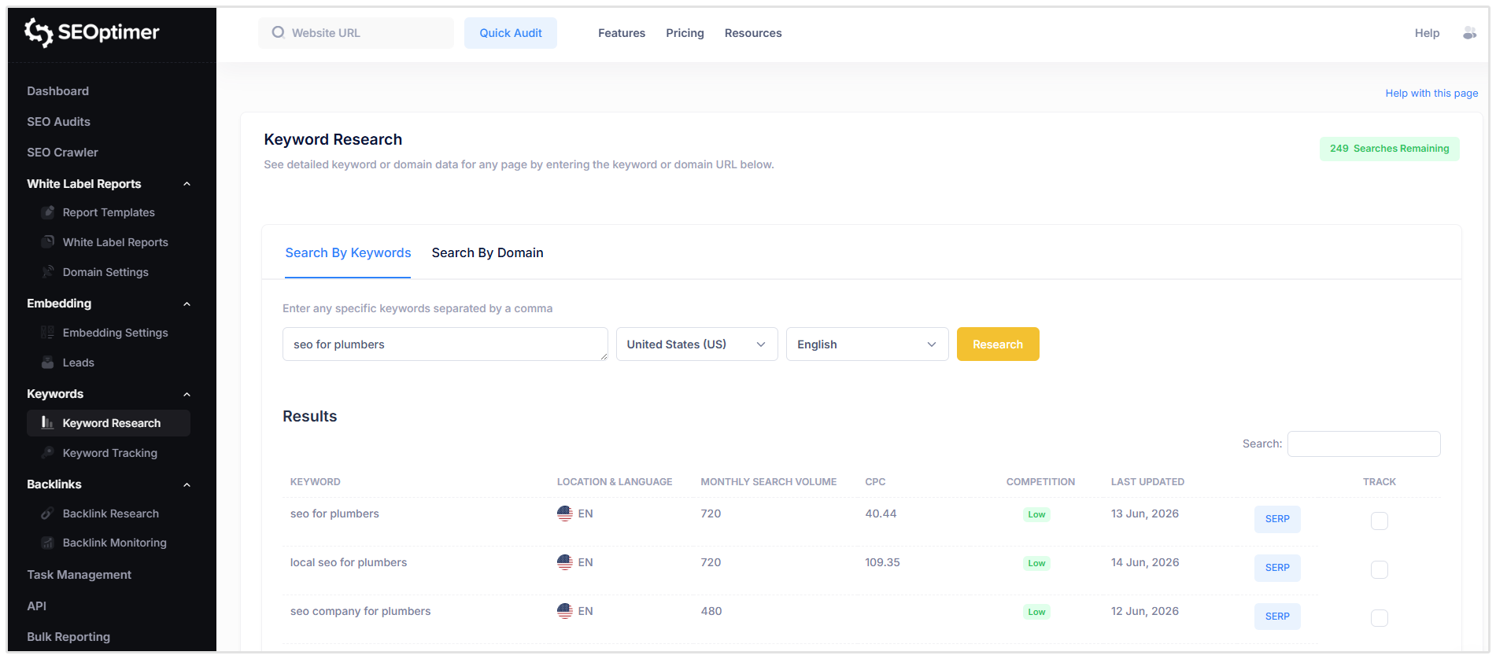Click the 249 Searches Remaining badge

[1389, 149]
